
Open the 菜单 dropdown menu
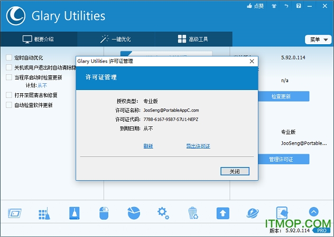pos(317,39)
